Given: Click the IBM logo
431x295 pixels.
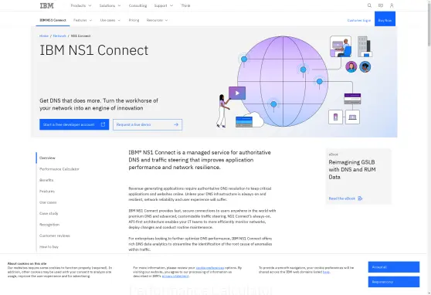Looking at the screenshot, I should point(46,5).
